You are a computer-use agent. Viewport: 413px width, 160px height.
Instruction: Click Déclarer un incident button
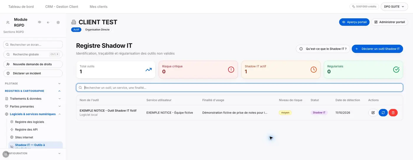(33, 73)
